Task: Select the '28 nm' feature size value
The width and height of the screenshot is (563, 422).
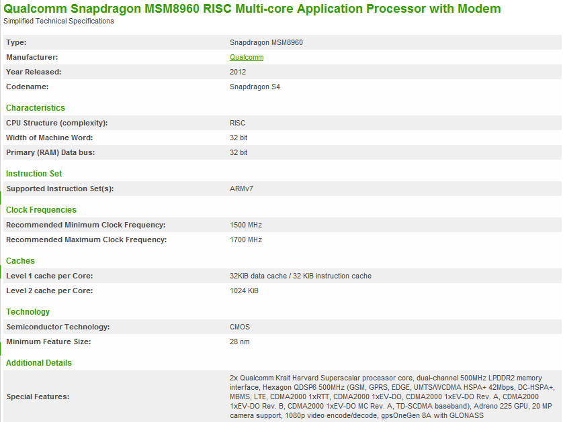Action: (239, 341)
